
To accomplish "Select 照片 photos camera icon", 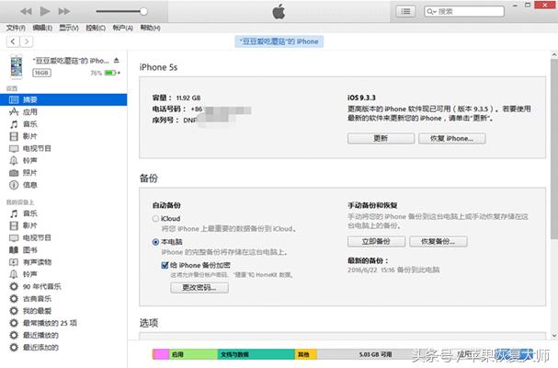I will coord(14,173).
